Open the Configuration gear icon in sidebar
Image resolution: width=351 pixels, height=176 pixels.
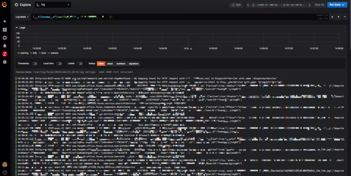coord(5,62)
